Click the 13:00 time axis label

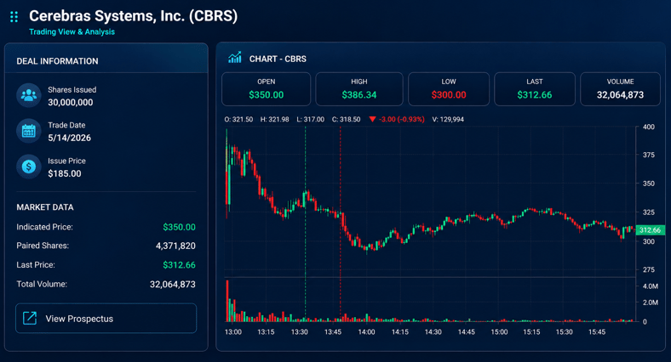pyautogui.click(x=232, y=331)
